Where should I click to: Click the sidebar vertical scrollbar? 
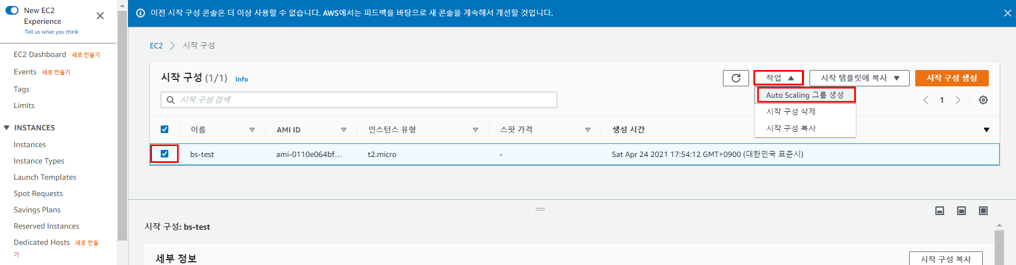[122, 125]
